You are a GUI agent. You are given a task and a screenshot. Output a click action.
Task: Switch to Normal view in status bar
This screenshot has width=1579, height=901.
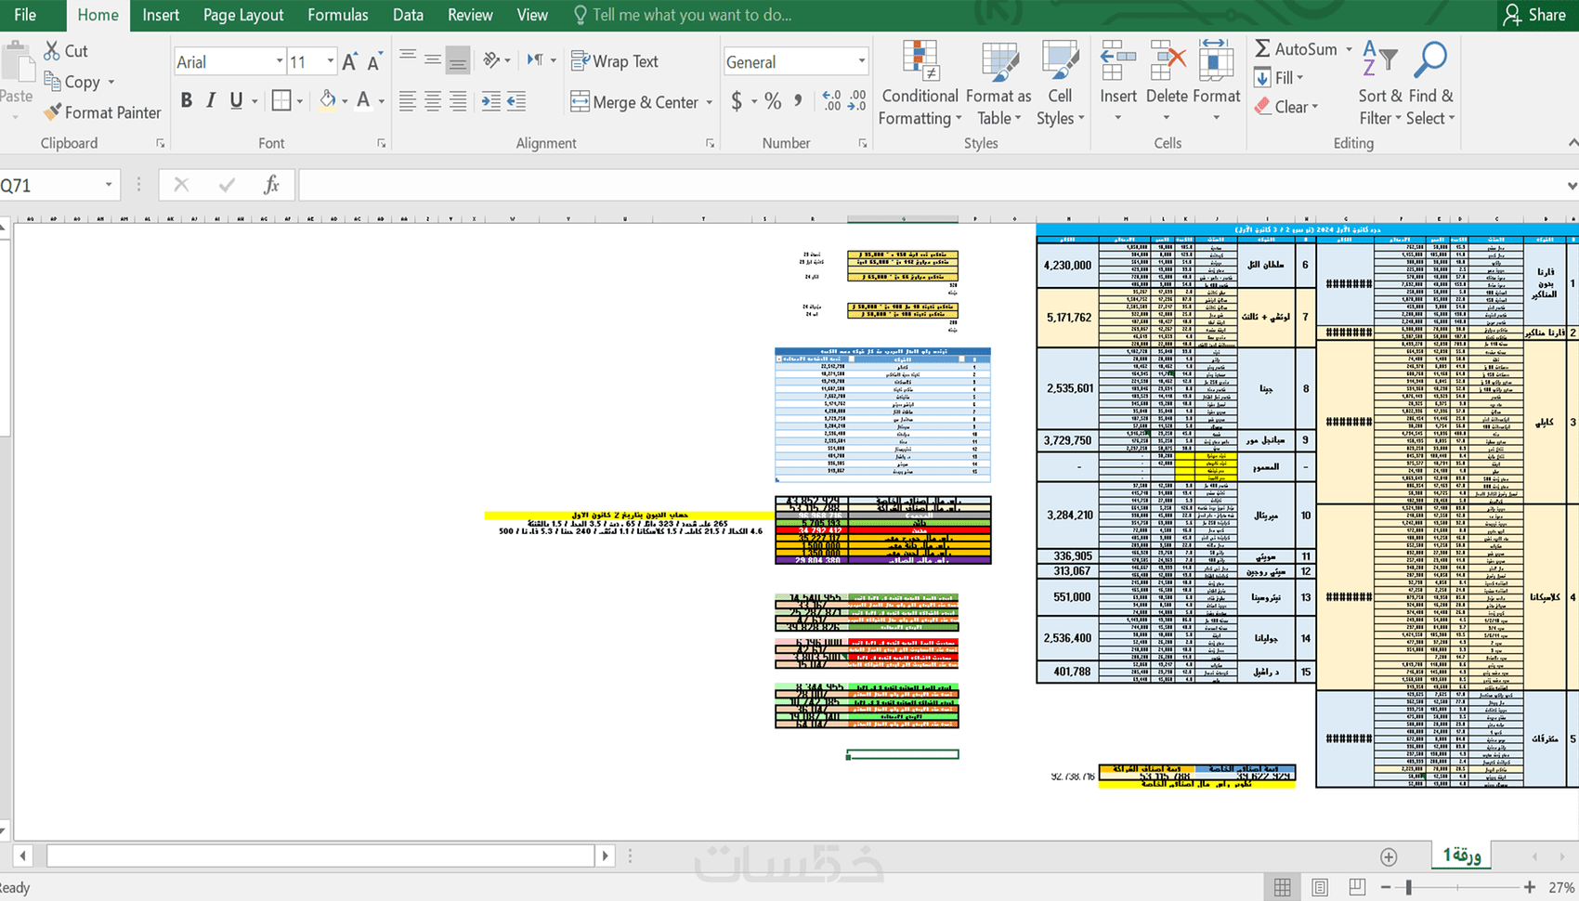coord(1283,888)
